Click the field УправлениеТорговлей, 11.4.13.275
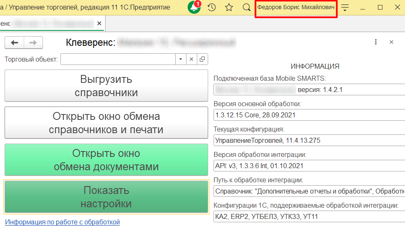 pos(309,140)
